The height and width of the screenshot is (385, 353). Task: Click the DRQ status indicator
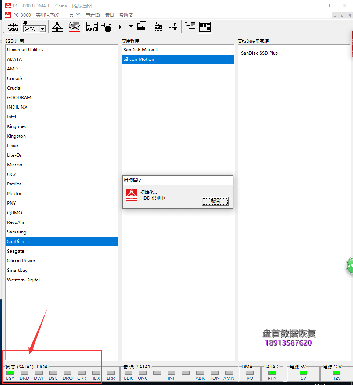(67, 372)
